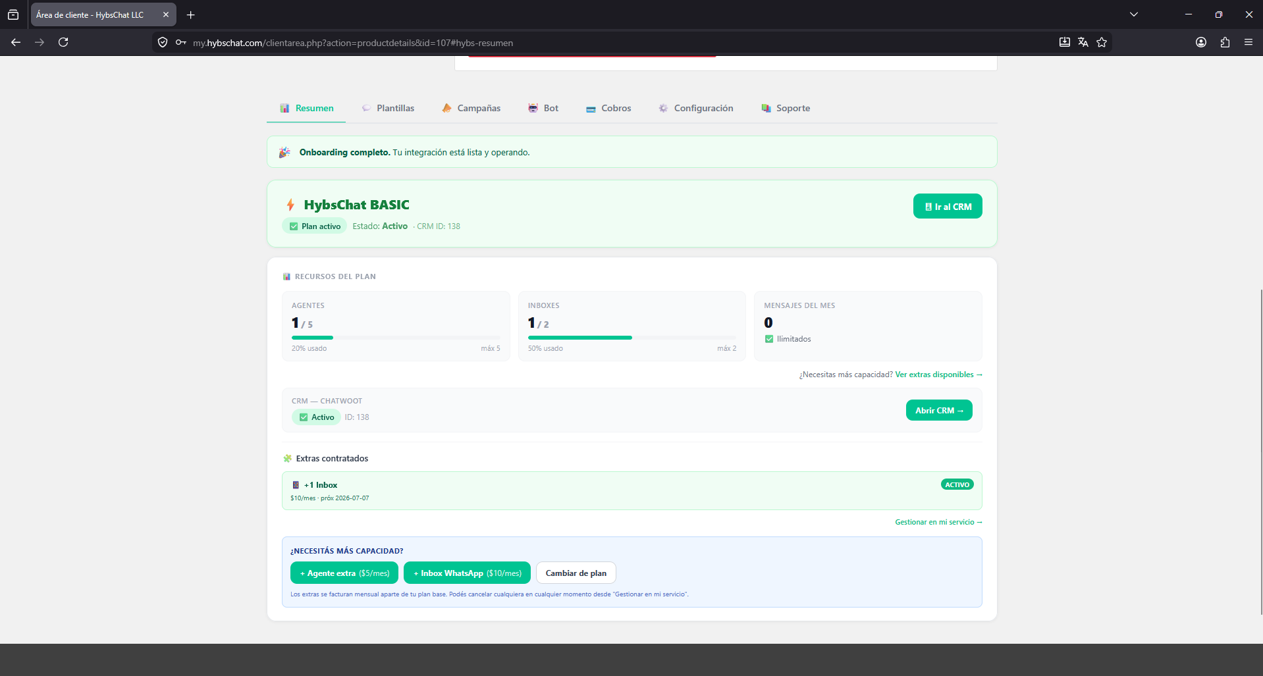Click the Abrir CRM button
1263x676 pixels.
[x=939, y=410]
